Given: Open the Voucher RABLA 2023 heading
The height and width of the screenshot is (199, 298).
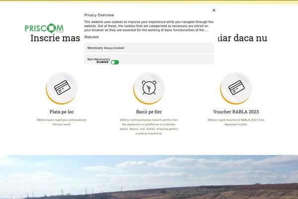Looking at the screenshot, I should (x=235, y=112).
